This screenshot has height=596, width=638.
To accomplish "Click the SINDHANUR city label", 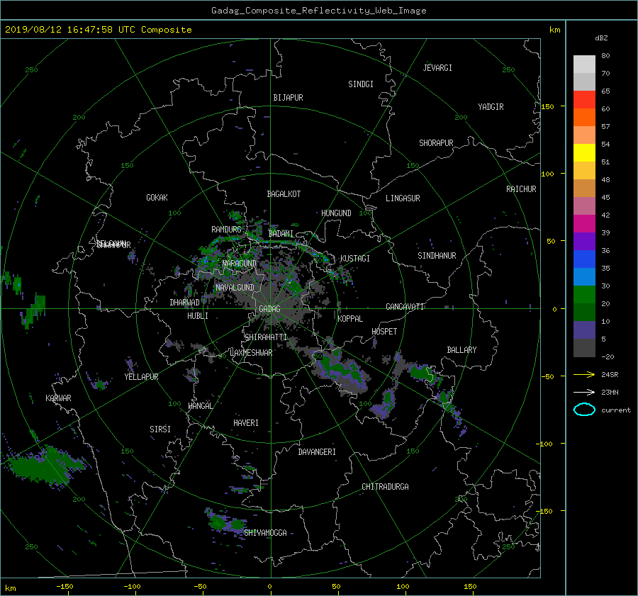I will coord(437,256).
